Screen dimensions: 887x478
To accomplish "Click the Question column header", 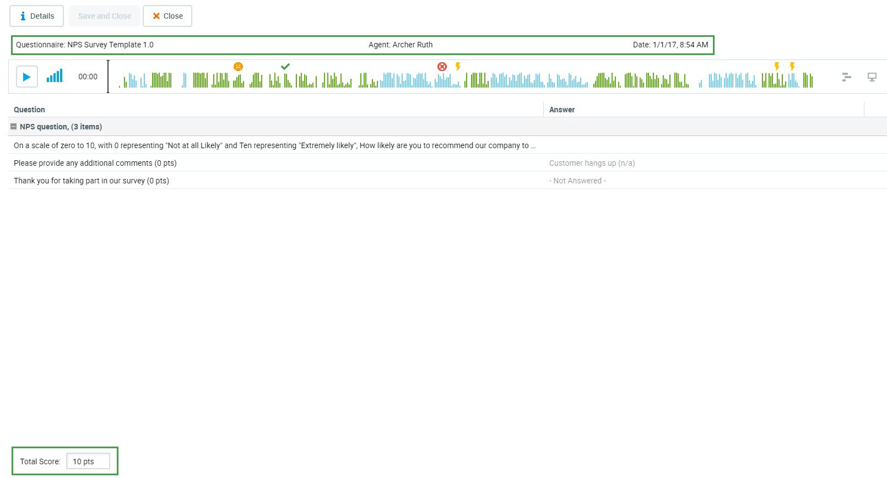I will (x=29, y=110).
